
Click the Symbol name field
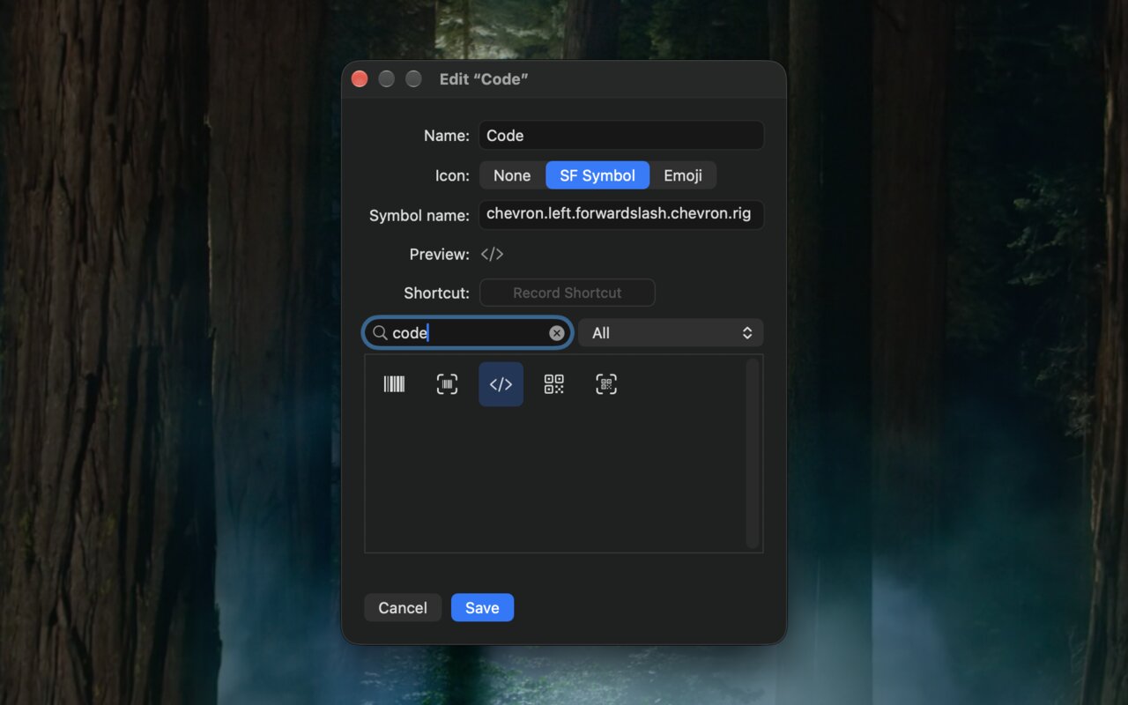click(x=621, y=214)
